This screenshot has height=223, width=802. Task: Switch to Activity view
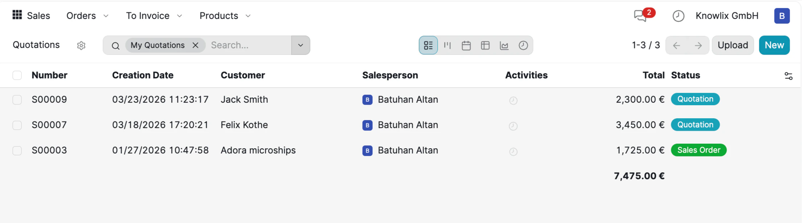coord(523,45)
